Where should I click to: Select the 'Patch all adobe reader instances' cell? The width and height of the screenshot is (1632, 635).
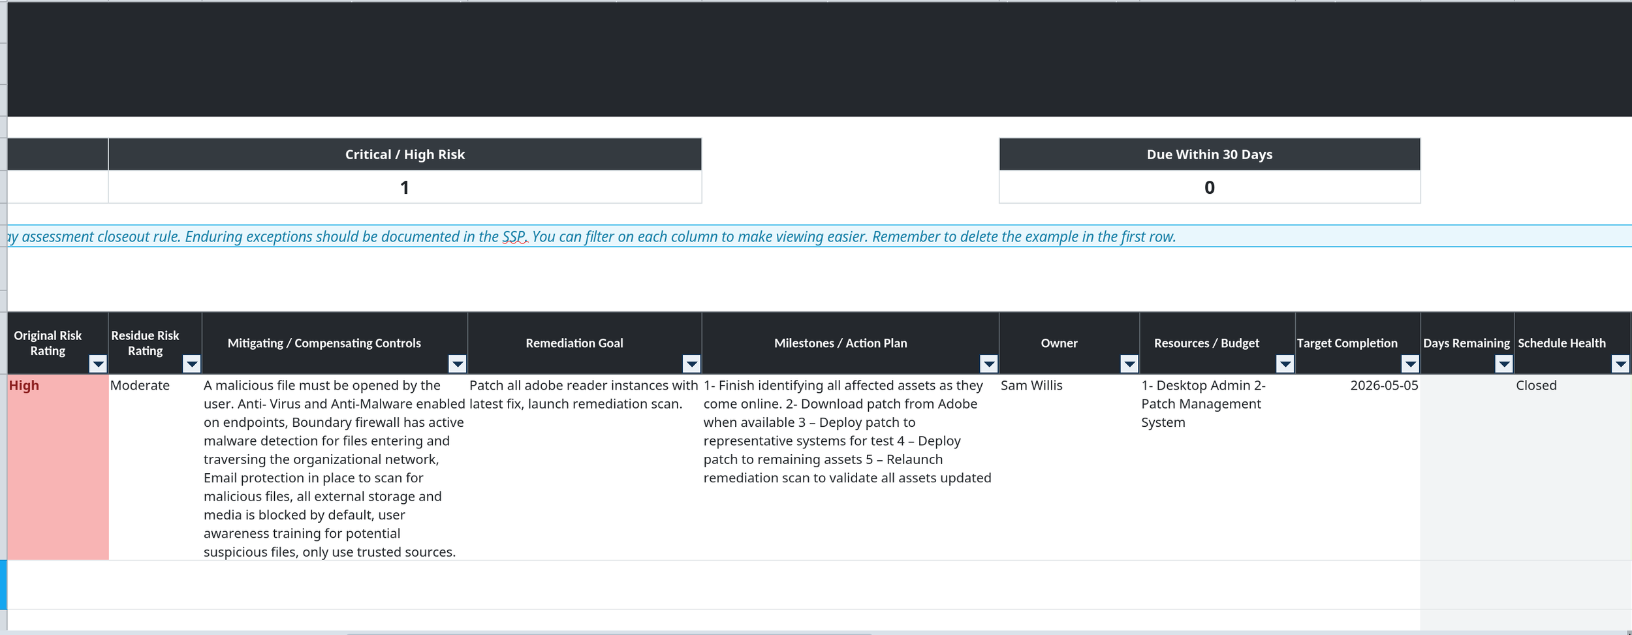point(584,467)
